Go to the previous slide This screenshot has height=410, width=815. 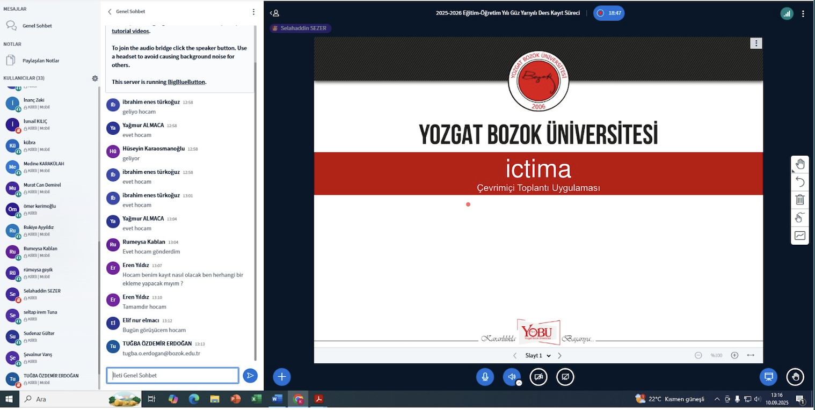tap(515, 355)
